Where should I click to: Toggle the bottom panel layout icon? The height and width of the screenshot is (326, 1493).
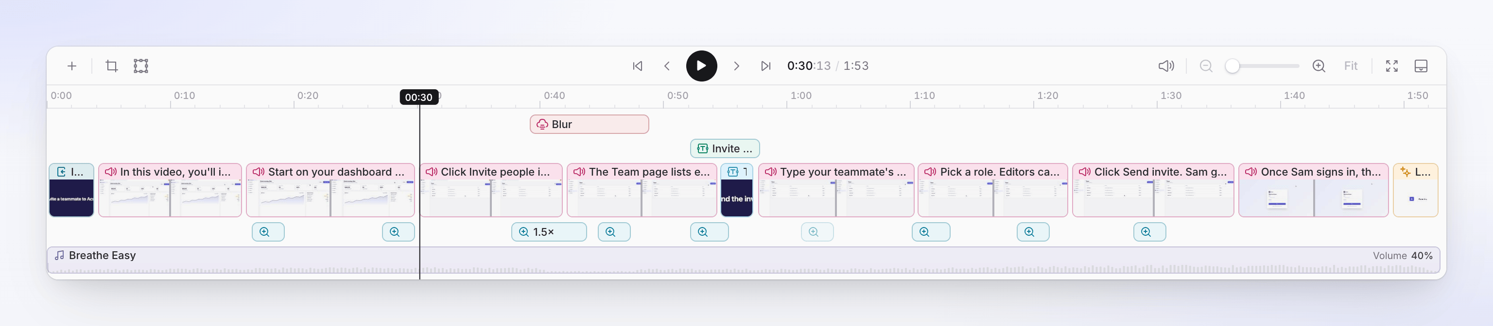1421,66
